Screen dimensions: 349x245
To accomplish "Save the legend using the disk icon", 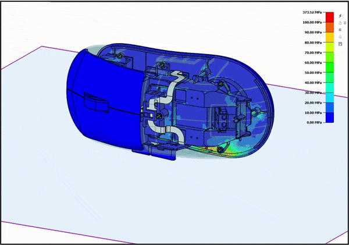I will 340,44.
